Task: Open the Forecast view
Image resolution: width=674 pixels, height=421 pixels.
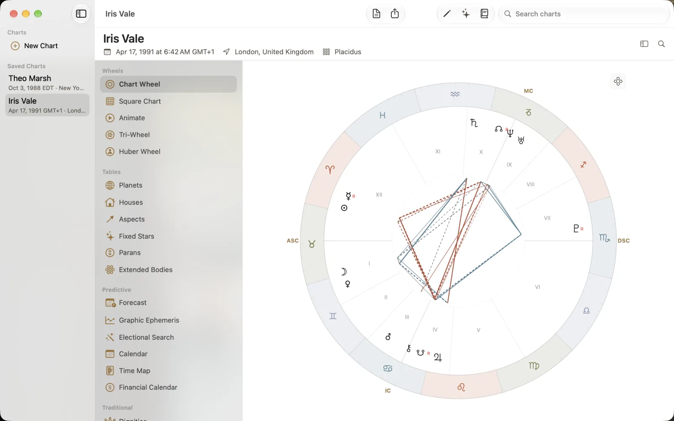Action: coord(168,303)
